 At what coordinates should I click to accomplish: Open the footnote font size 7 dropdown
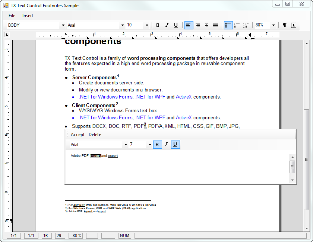point(150,145)
